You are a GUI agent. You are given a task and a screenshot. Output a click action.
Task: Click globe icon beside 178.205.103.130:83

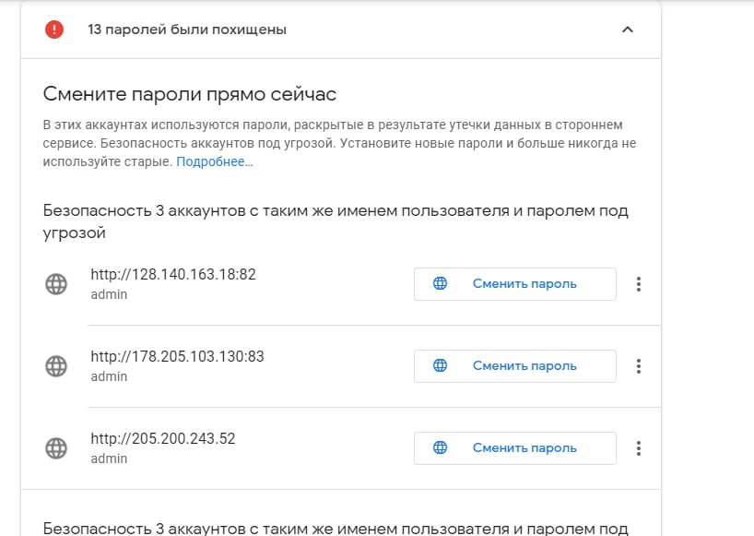point(56,366)
